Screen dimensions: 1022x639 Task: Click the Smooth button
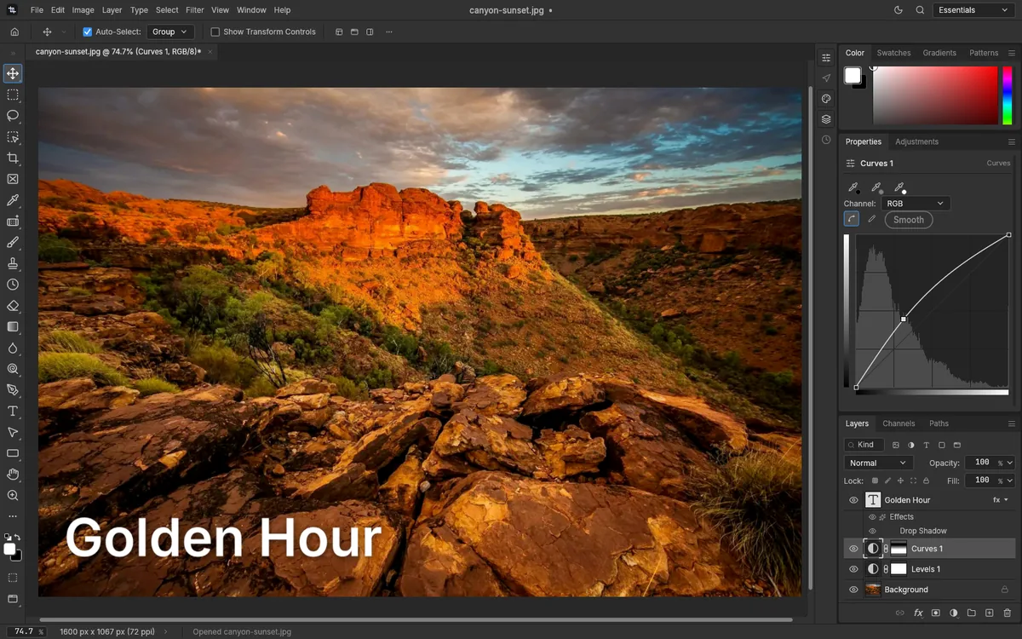coord(909,220)
